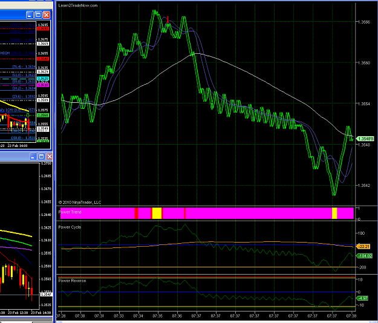378x323 pixels.
Task: Click 1.3640 axis label in candlestick window
Action: (x=47, y=215)
